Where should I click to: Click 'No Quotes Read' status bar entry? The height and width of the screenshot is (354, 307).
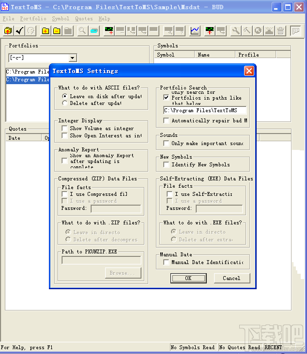(239, 347)
